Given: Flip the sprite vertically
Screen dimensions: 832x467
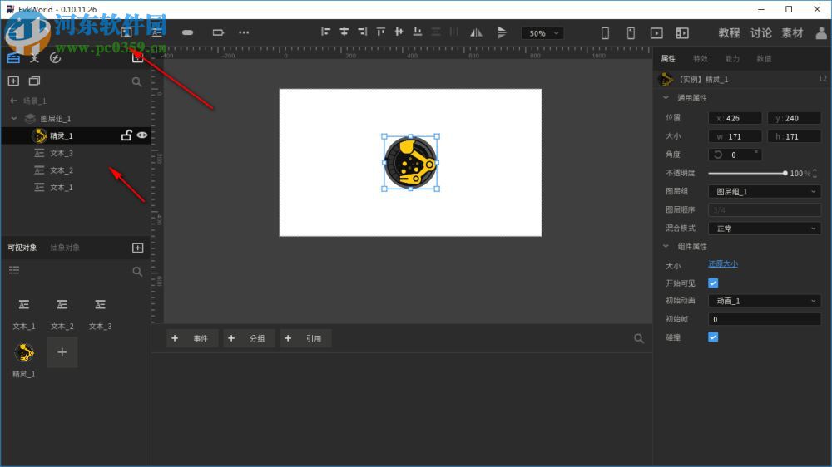Looking at the screenshot, I should tap(502, 32).
